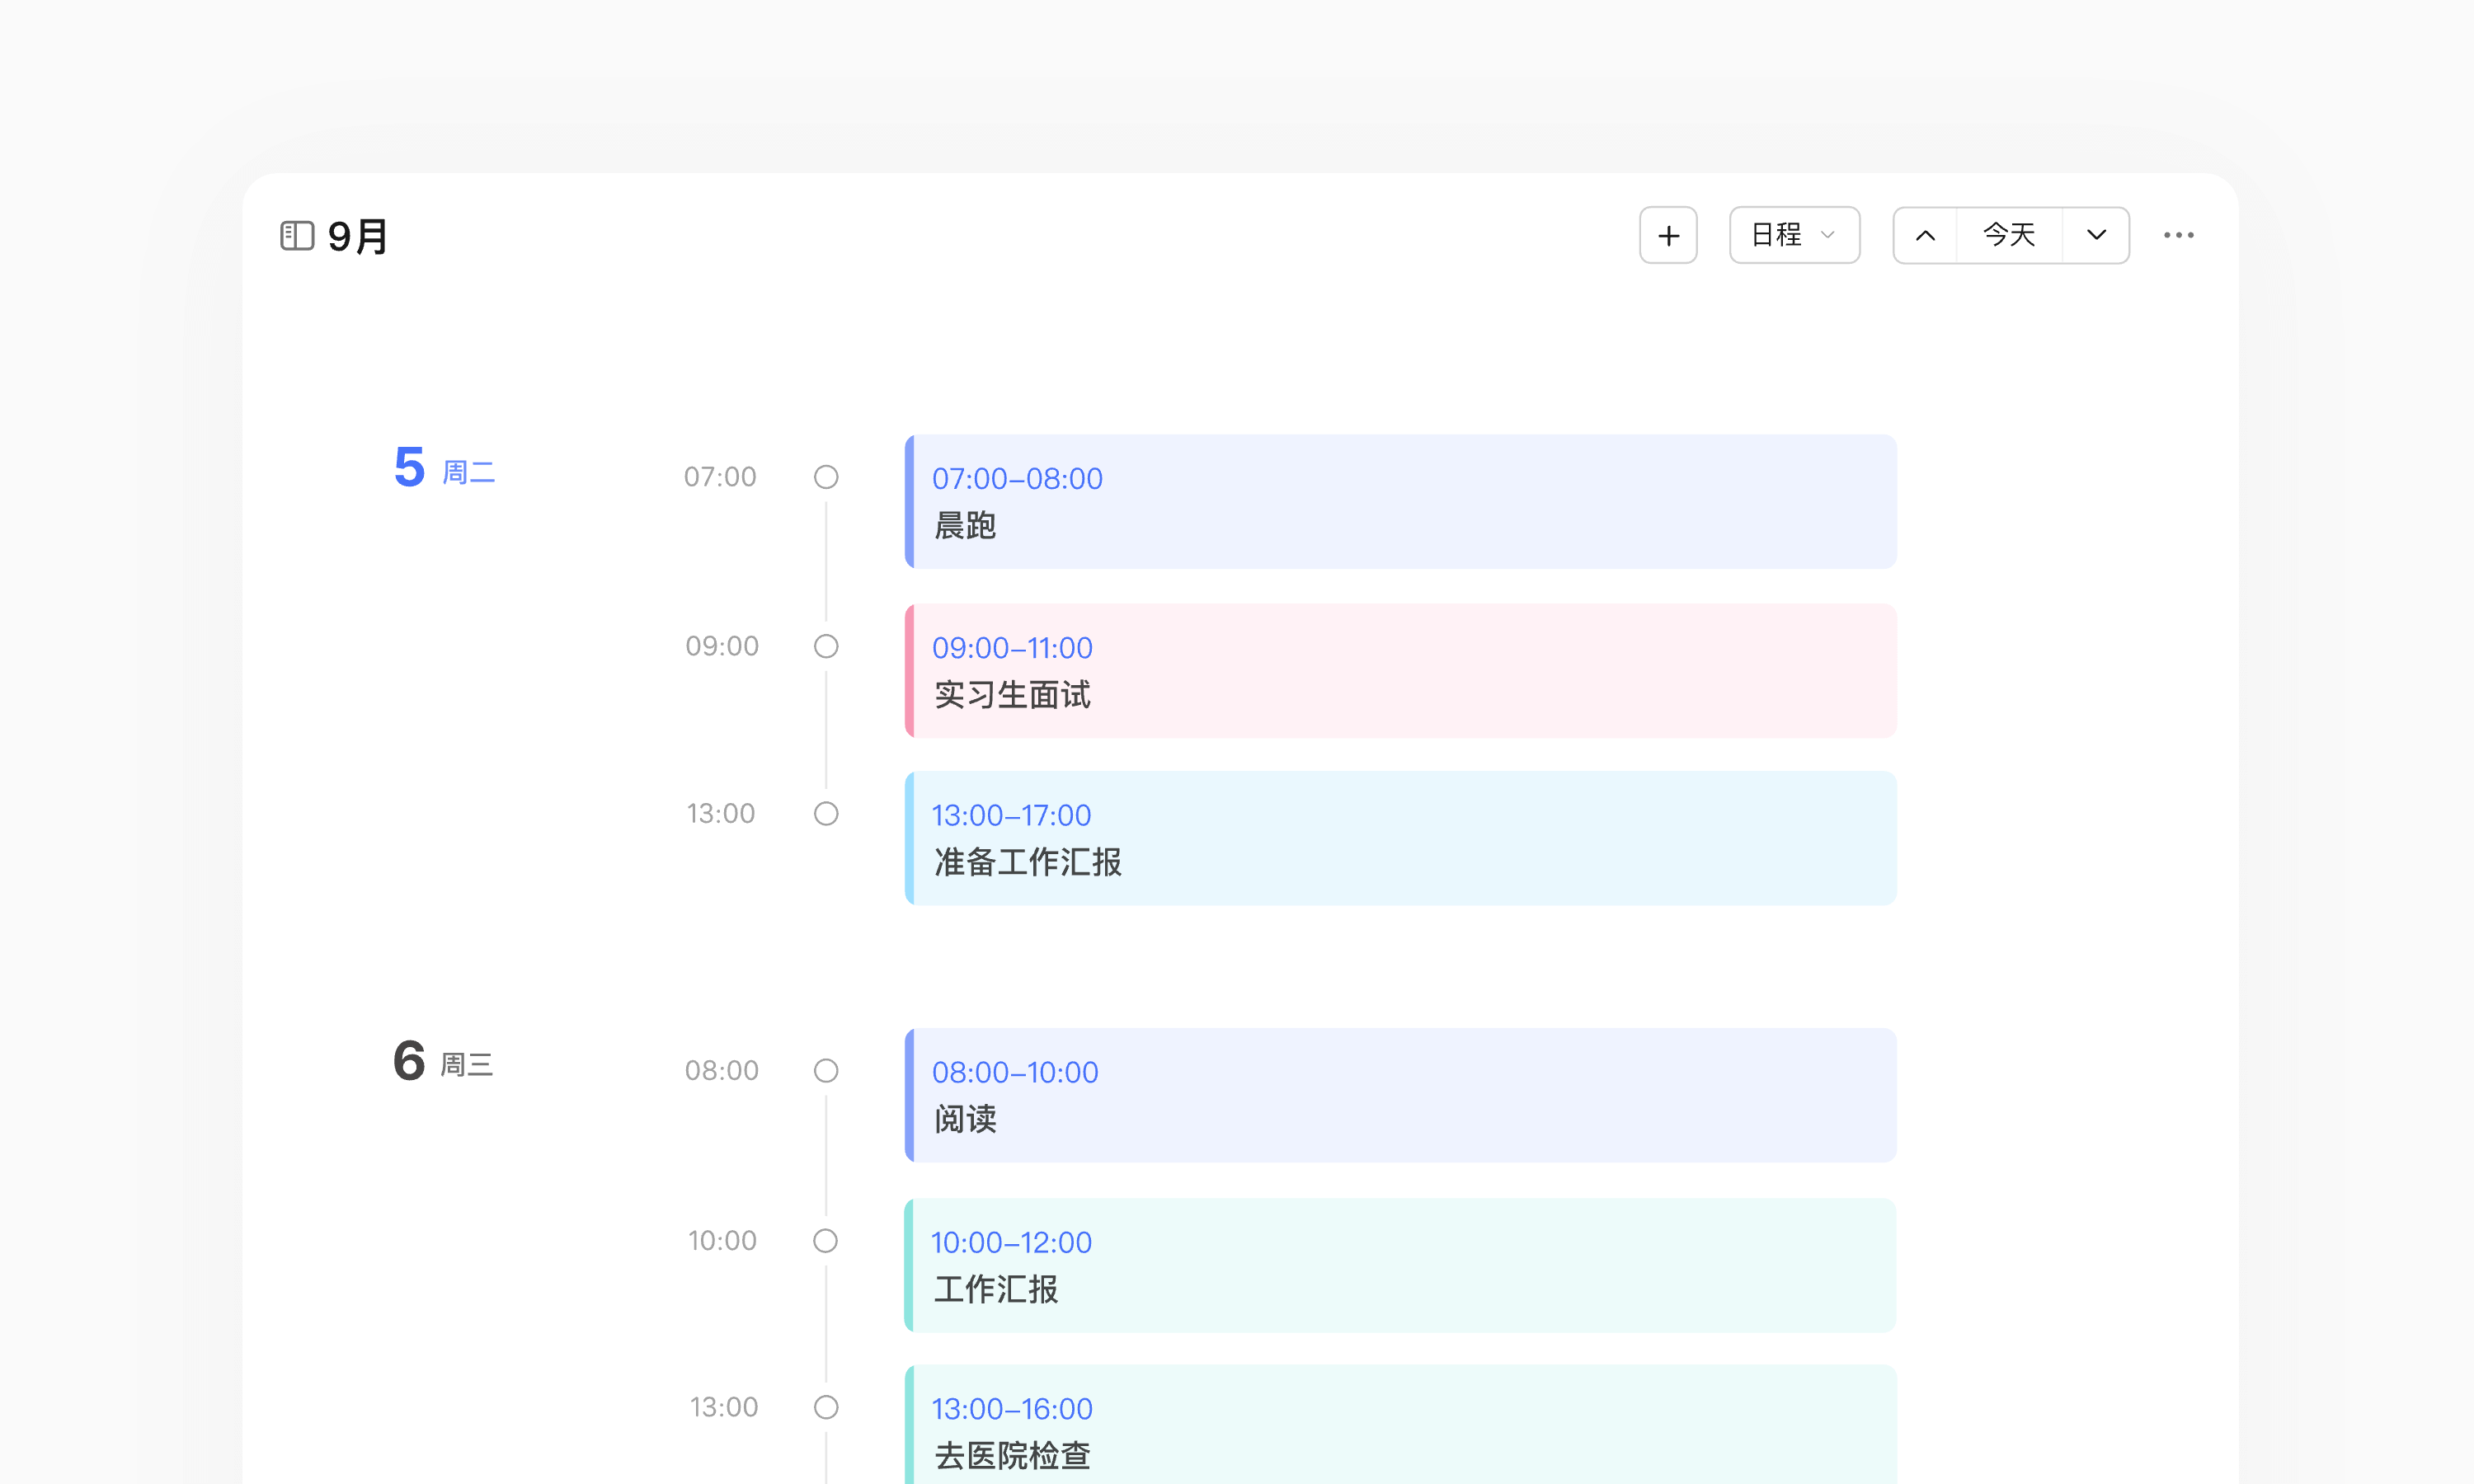The image size is (2474, 1484).
Task: Open the 日程 view dropdown
Action: coord(1794,236)
